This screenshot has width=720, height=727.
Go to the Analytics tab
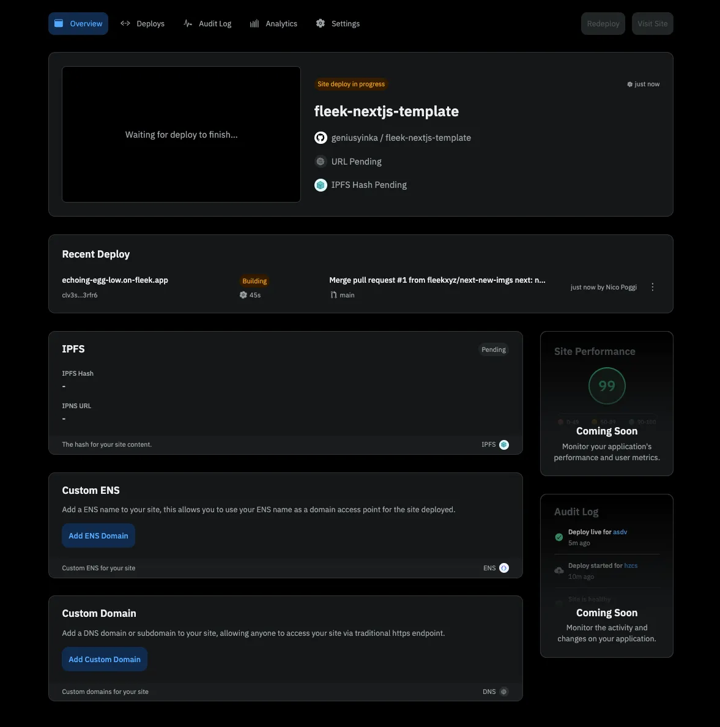[273, 24]
